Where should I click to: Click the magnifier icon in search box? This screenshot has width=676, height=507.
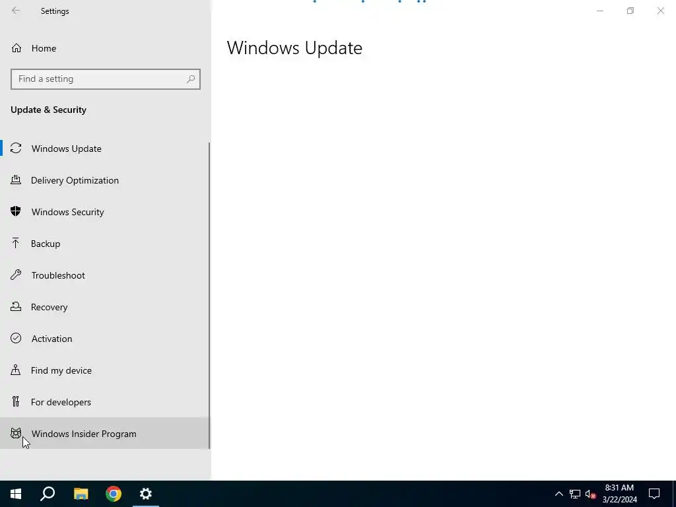tap(191, 79)
